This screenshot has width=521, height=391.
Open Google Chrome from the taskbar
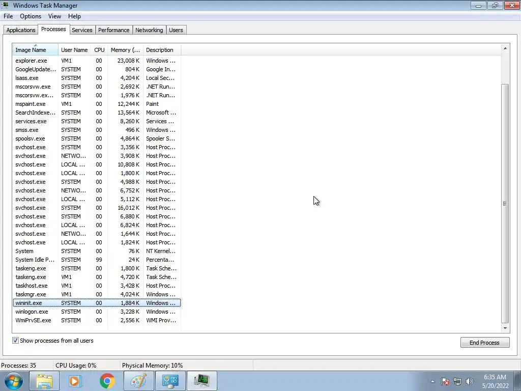107,381
